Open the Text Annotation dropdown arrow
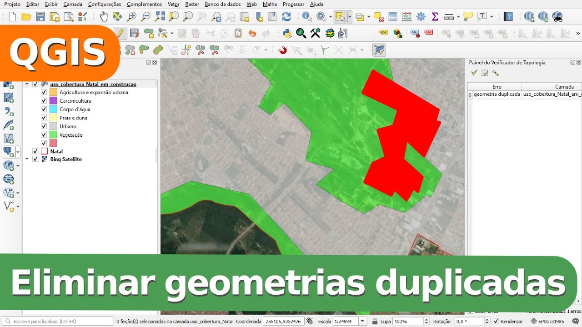The height and width of the screenshot is (327, 582). (492, 17)
